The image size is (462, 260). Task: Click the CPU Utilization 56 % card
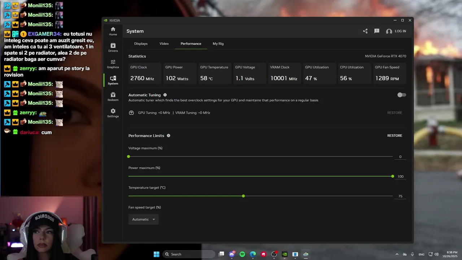pos(354,73)
